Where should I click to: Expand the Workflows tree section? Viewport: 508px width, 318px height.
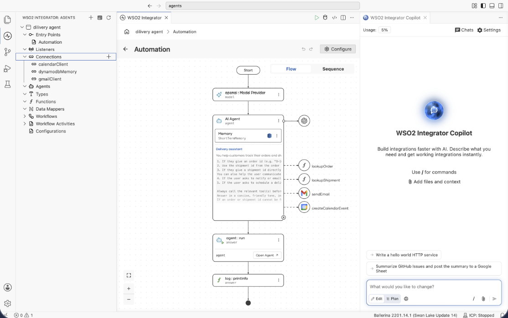[x=25, y=116]
